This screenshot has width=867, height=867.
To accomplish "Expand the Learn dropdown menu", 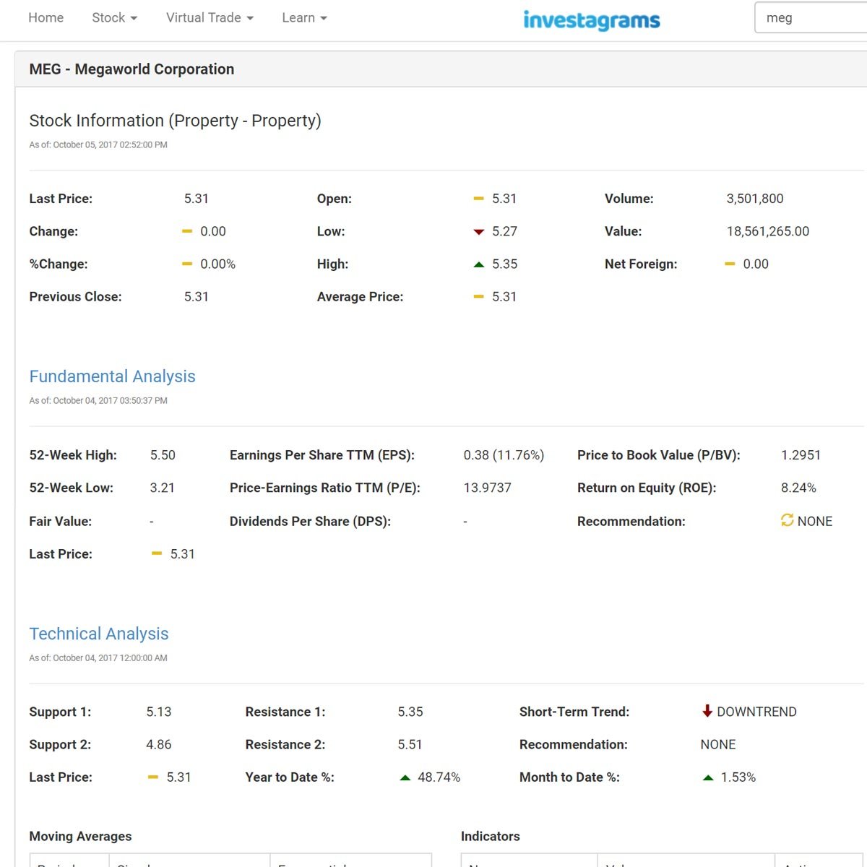I will point(304,17).
